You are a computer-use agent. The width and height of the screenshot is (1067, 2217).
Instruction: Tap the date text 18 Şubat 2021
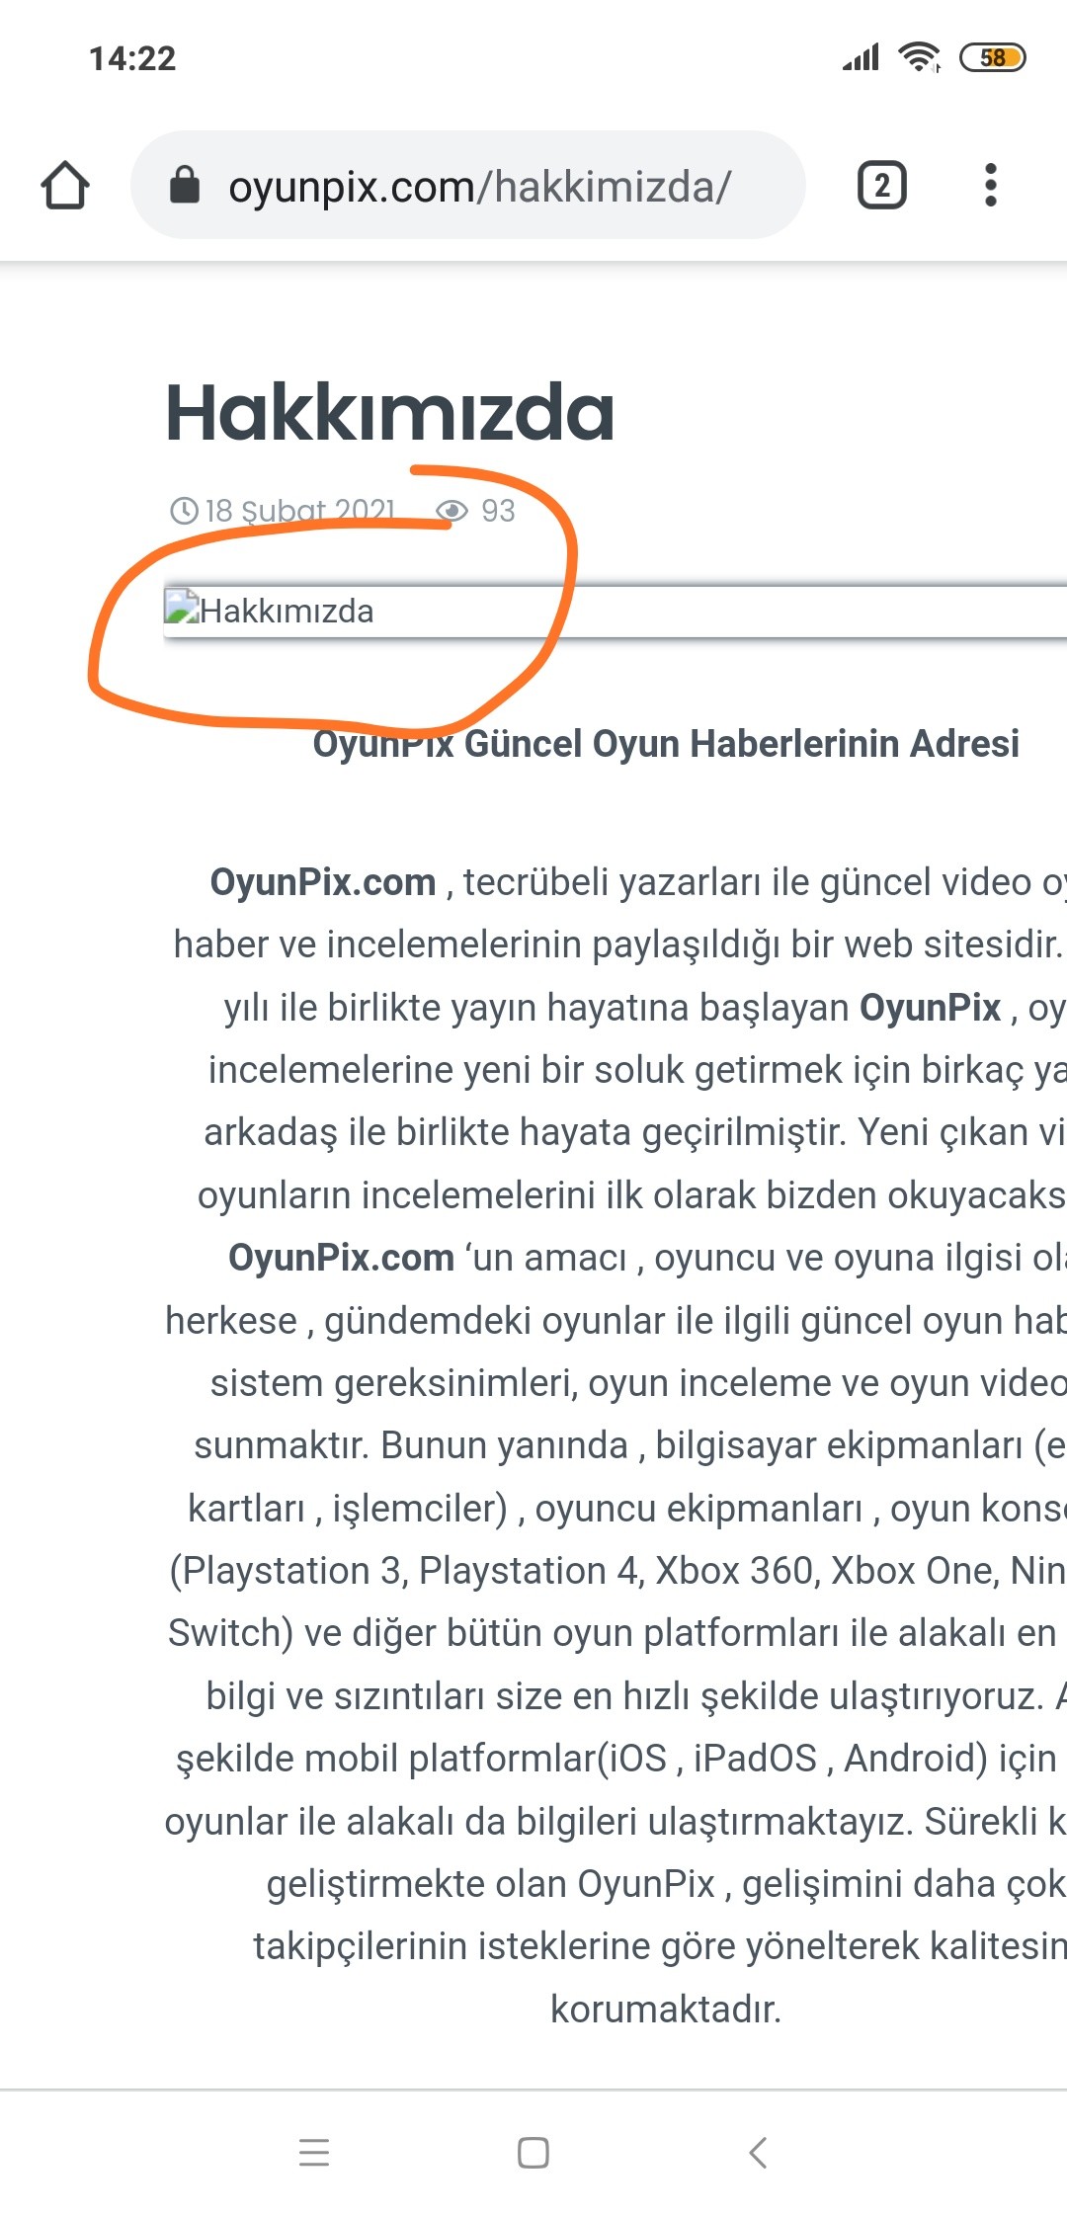[300, 511]
